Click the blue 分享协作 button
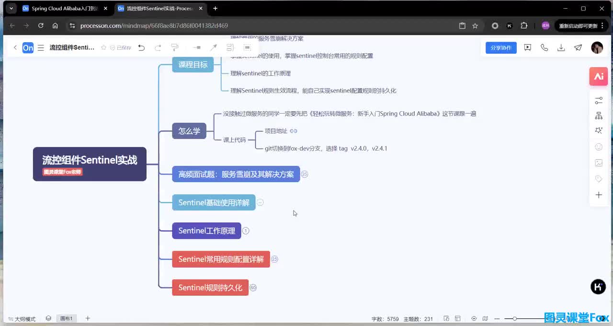Image resolution: width=613 pixels, height=326 pixels. tap(501, 47)
